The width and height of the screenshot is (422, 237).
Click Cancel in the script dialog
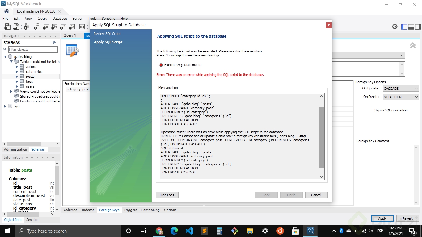[x=316, y=195]
